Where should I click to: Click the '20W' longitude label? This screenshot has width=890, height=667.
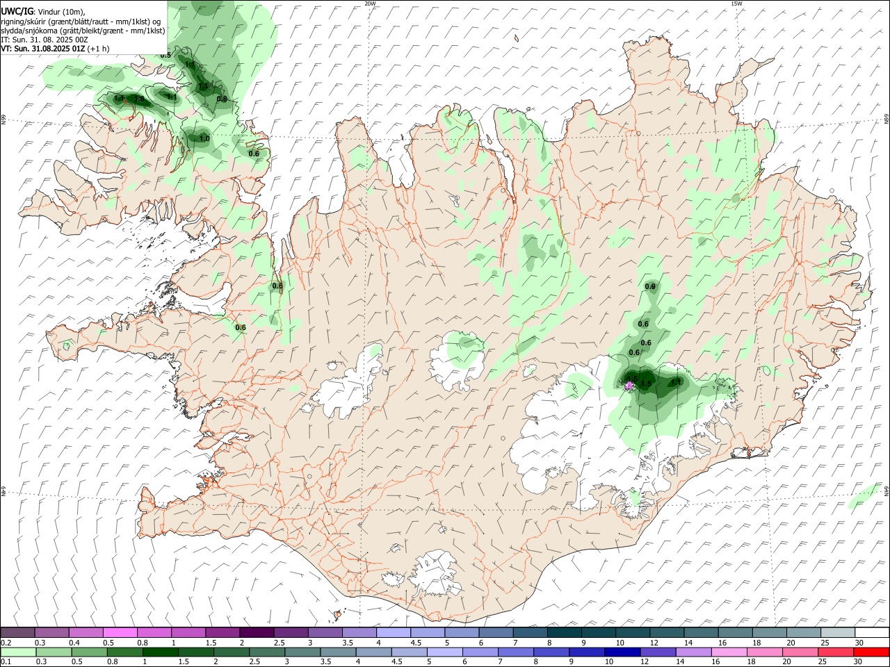tap(370, 3)
